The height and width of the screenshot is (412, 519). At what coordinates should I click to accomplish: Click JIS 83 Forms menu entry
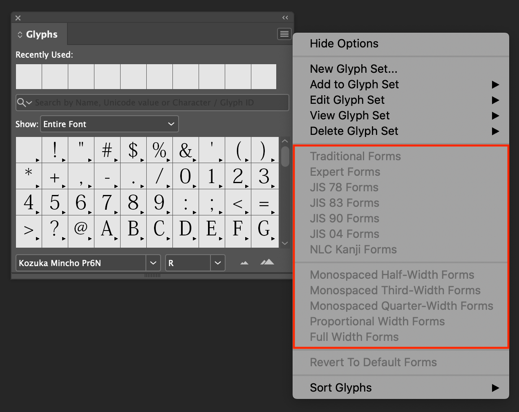coord(401,203)
